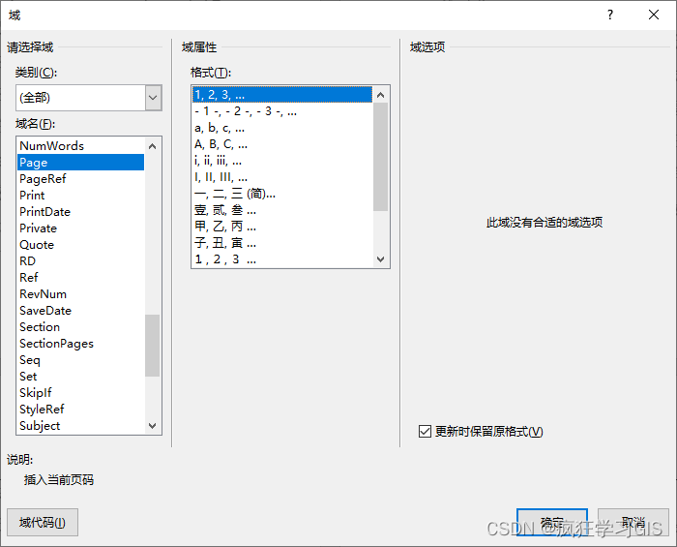Select Ref field name

click(80, 278)
